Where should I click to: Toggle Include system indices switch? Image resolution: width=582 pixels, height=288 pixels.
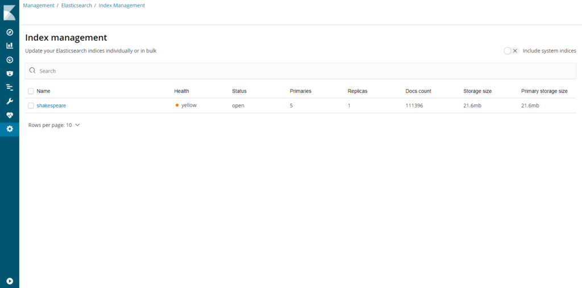[511, 50]
